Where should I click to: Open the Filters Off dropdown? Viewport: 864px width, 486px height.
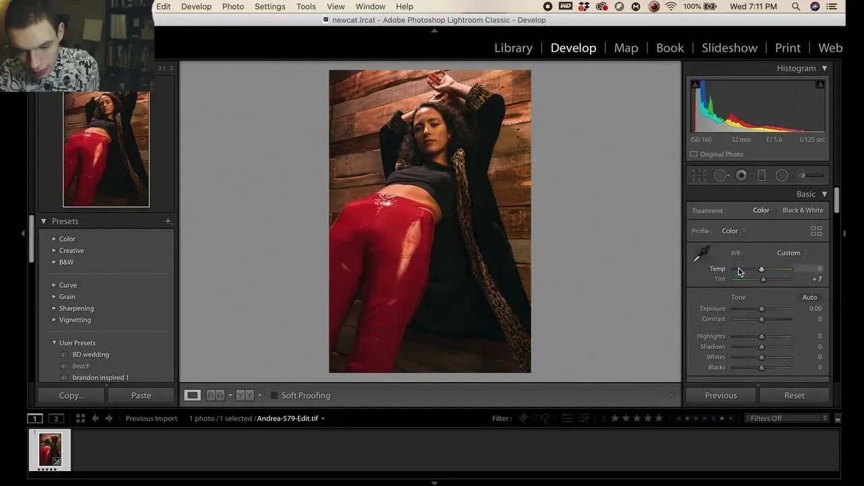pos(787,418)
